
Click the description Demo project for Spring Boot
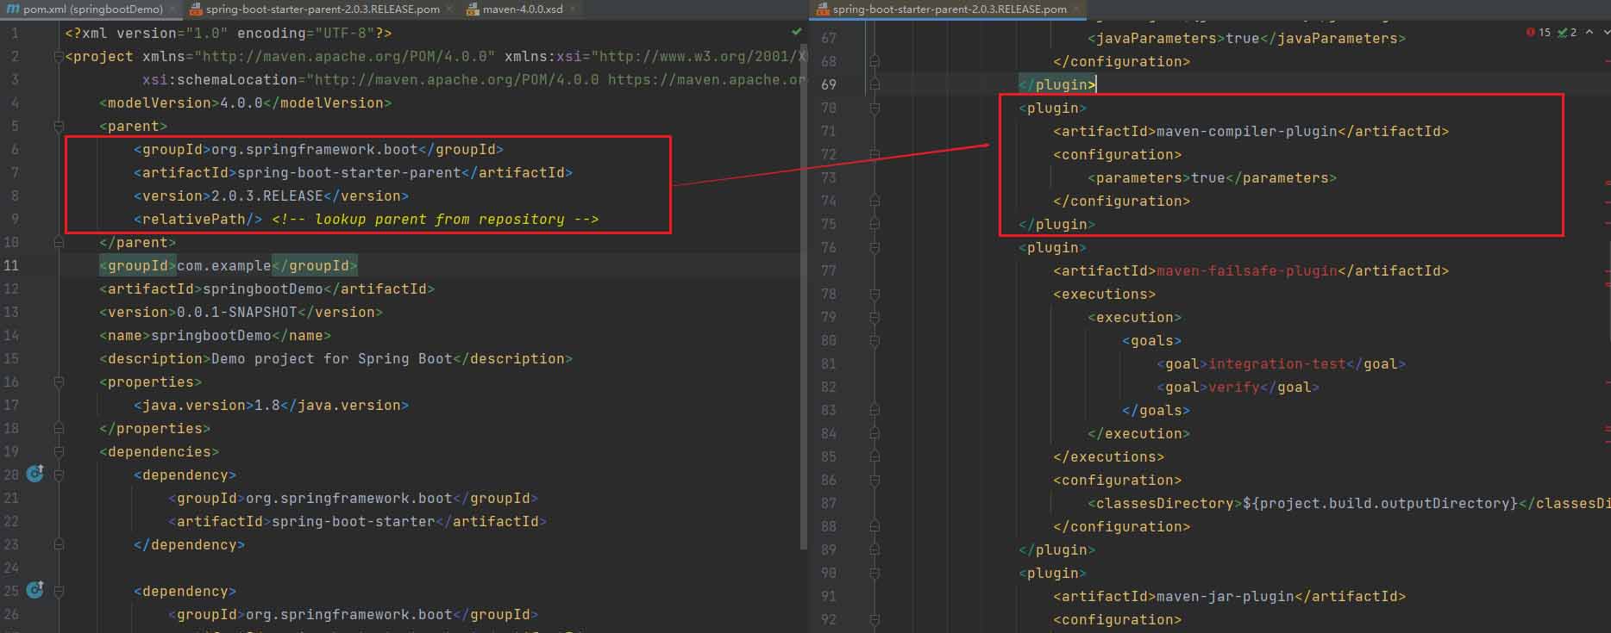tap(335, 358)
